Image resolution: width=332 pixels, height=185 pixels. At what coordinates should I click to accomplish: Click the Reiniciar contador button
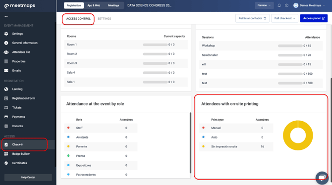252,18
